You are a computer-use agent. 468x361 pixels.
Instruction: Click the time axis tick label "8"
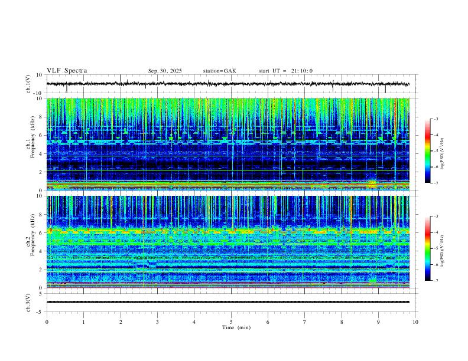pos(342,322)
